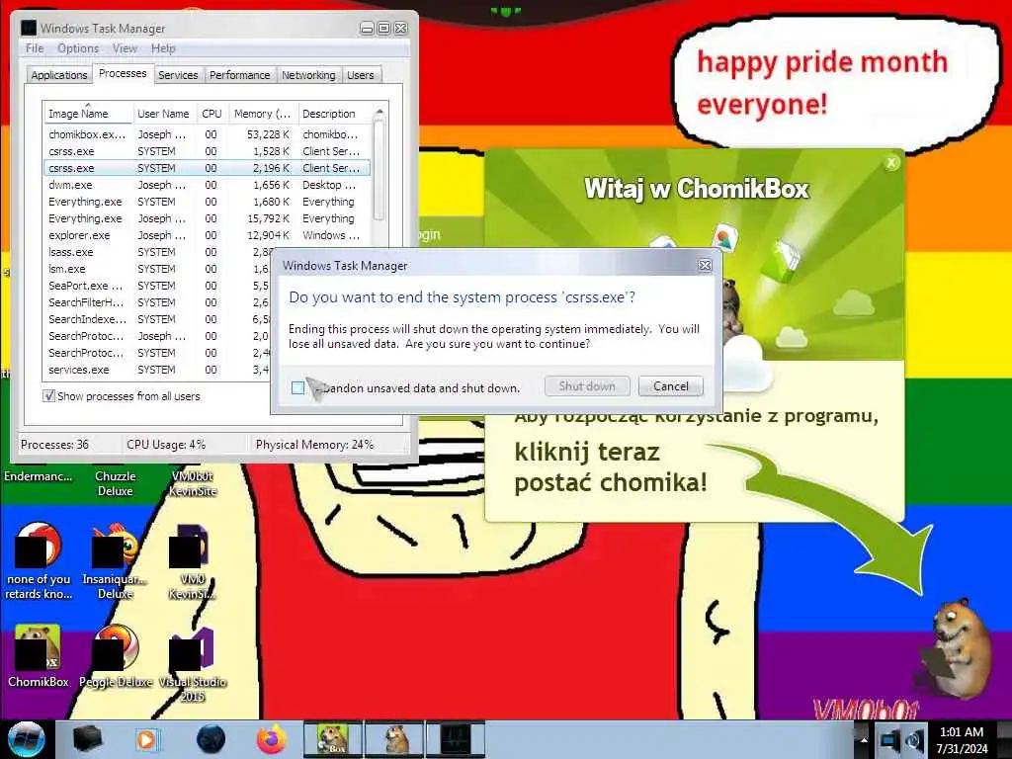Sort by the Memory column header
This screenshot has width=1012, height=759.
263,114
